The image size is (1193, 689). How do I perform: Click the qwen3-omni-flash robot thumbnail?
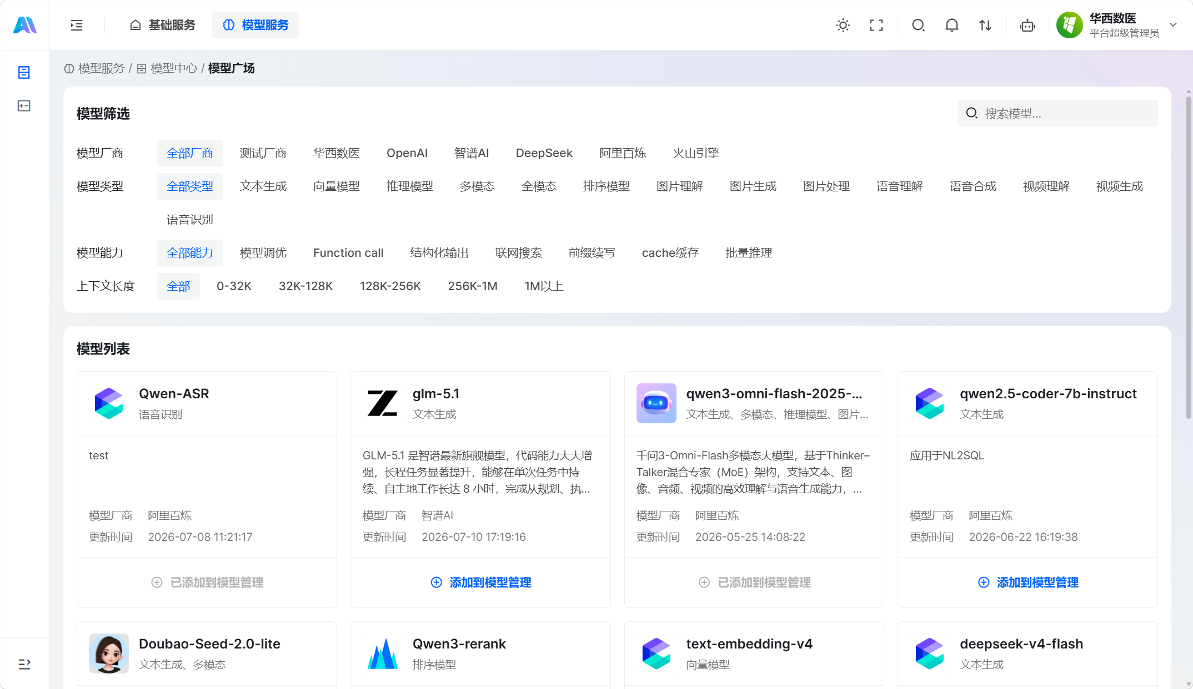656,403
